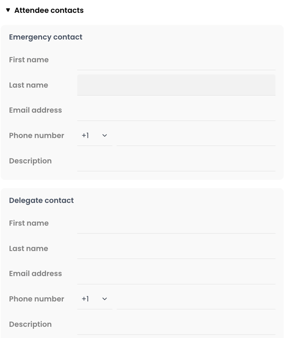Screen dimensions: 286x338
Task: Select the Emergency contact section title
Action: click(46, 37)
